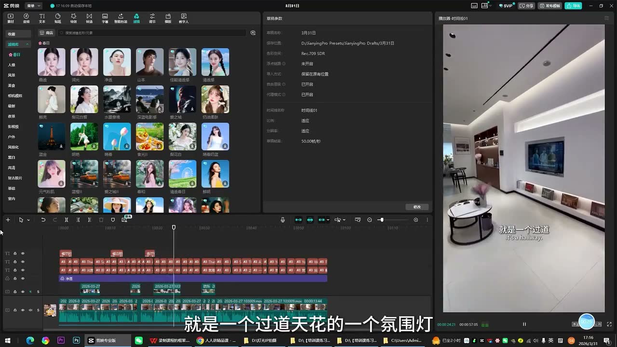Click the 发布模板 publish template button
Screen dimensions: 617x347
coord(550,6)
